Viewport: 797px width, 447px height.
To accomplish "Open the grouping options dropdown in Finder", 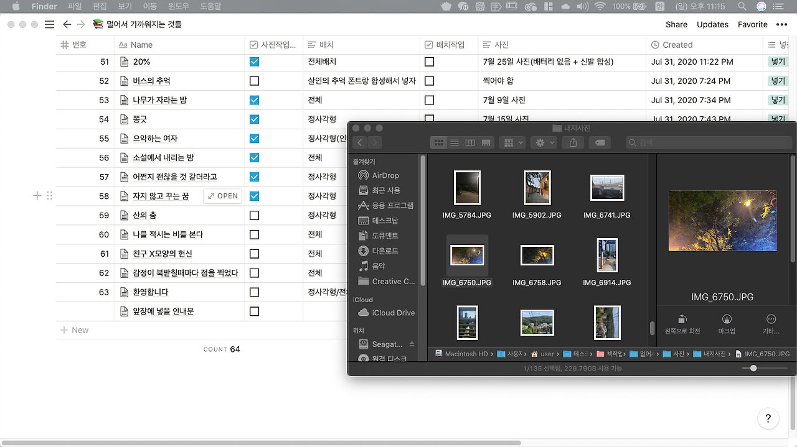I will click(512, 142).
